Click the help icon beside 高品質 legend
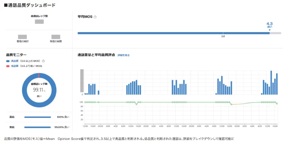The image size is (283, 144). click(43, 61)
